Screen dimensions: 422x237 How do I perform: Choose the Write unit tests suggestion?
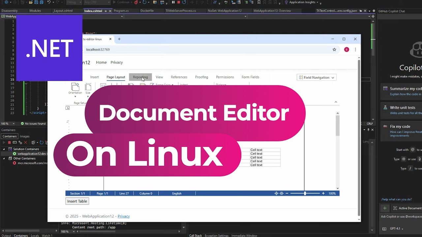[401, 111]
